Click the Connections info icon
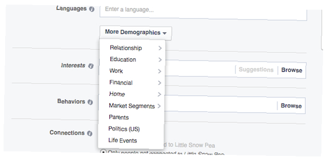The width and height of the screenshot is (324, 160). (x=89, y=133)
